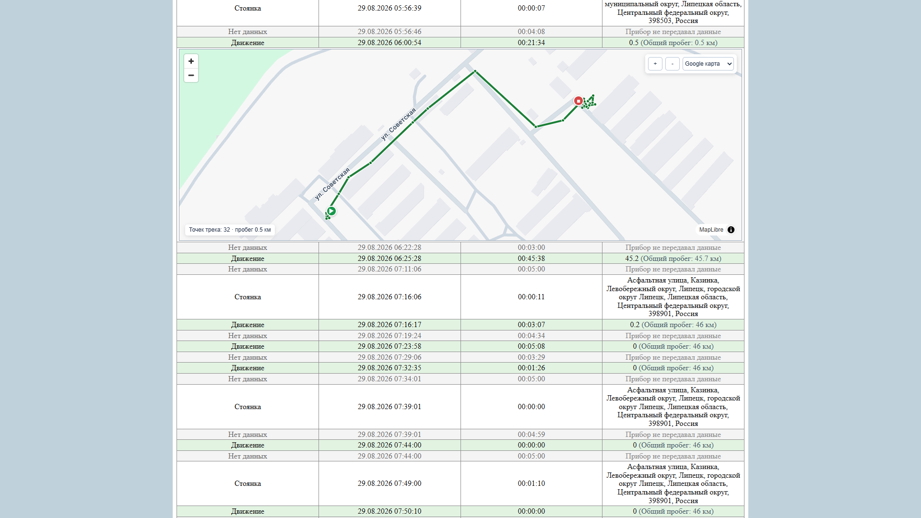The image size is (921, 518).
Task: Select the Движение row at 29.08.2026 07:44:00
Action: 460,445
